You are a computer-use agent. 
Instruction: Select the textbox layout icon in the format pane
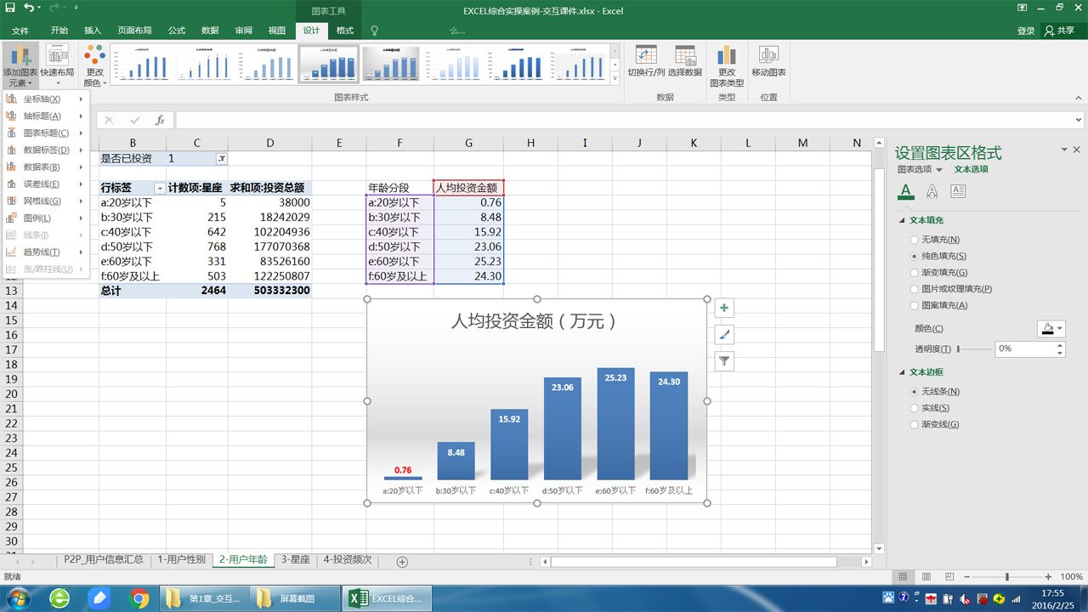[958, 191]
